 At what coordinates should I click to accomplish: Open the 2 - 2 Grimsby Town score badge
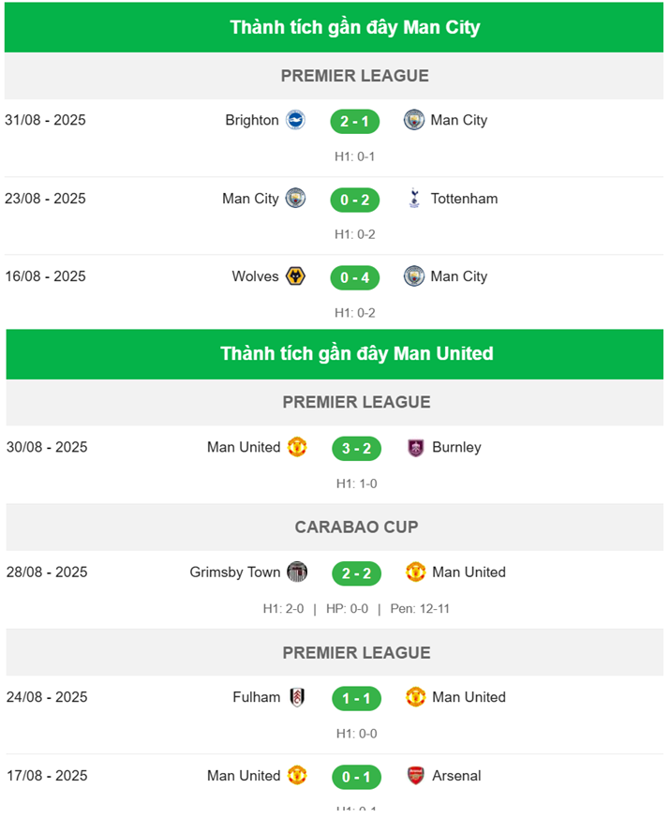click(x=356, y=573)
